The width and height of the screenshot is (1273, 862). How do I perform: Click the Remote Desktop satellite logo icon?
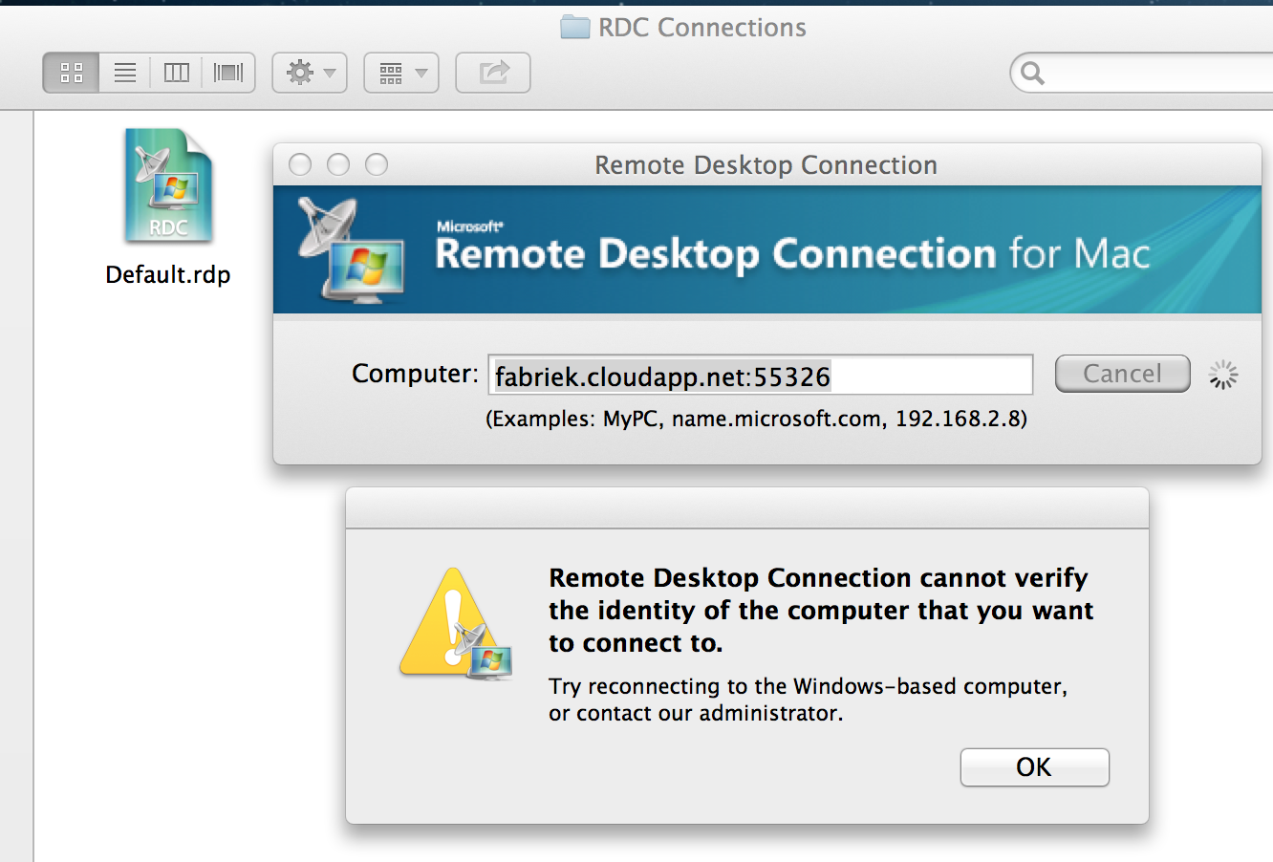point(351,250)
